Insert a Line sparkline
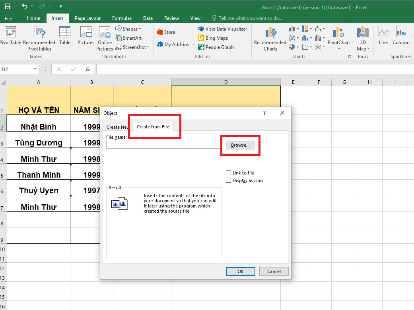 [383, 36]
